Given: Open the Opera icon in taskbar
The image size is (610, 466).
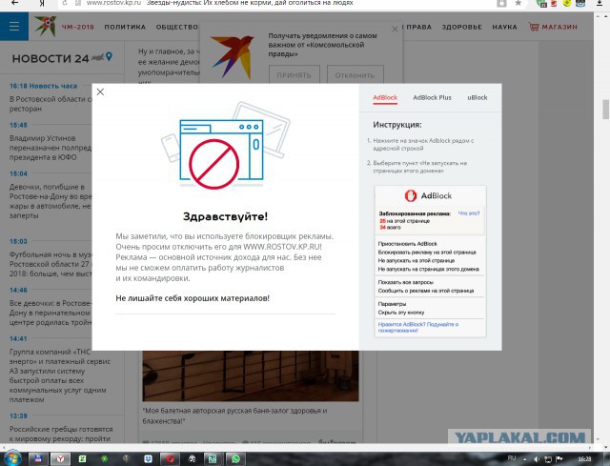Looking at the screenshot, I should [170, 459].
